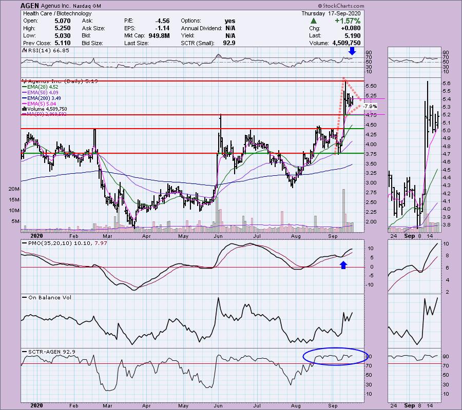Viewport: 462px width, 410px height.
Task: Click the Chg value +0.080
Action: tap(351, 28)
